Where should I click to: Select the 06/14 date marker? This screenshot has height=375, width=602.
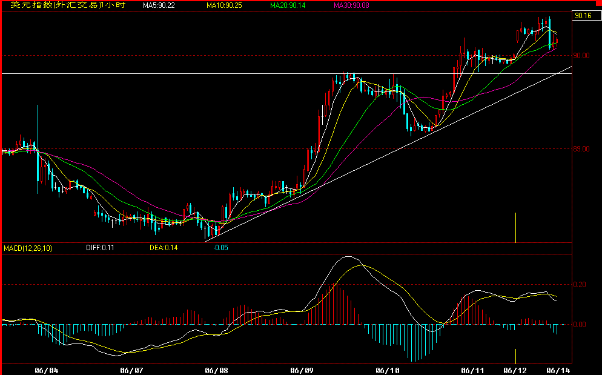click(557, 369)
